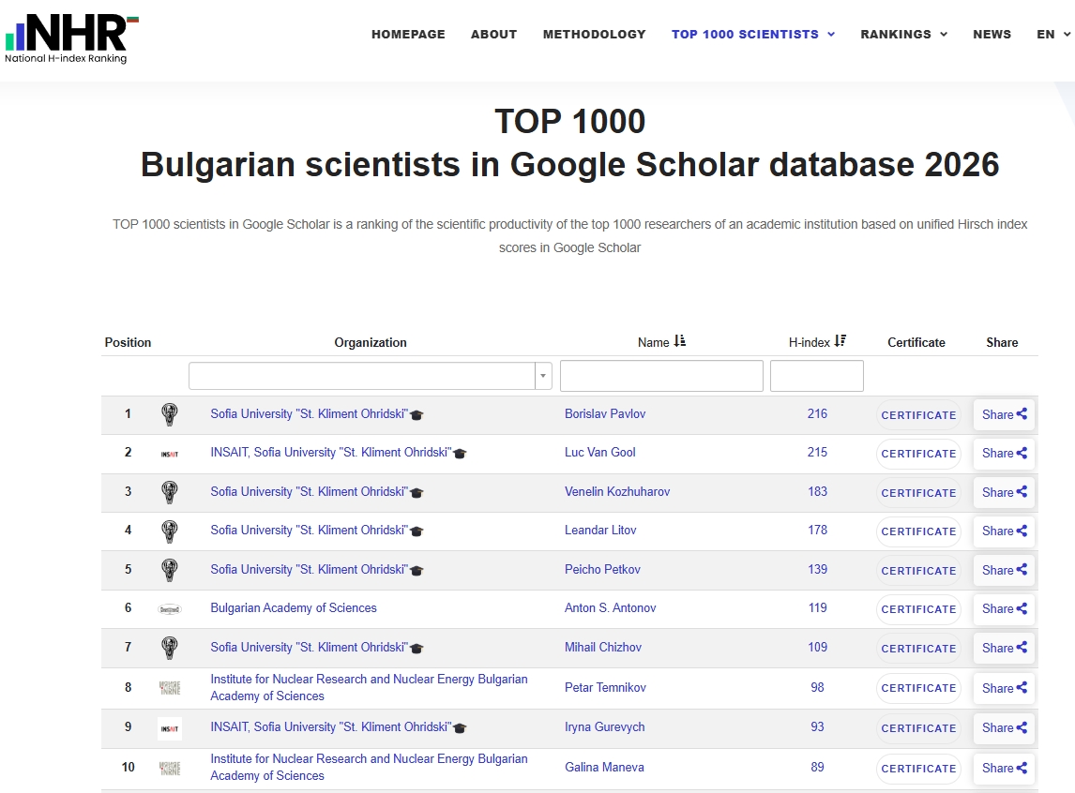Open certificate for Anton S. Antonov
Image resolution: width=1075 pixels, height=793 pixels.
tap(918, 608)
